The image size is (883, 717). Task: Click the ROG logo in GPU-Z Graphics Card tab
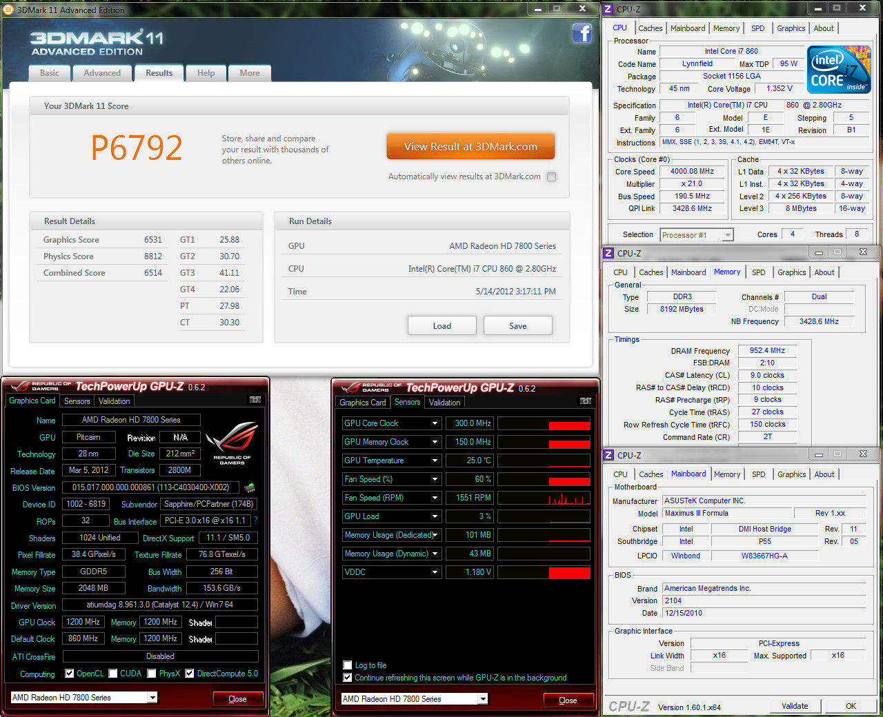click(232, 443)
